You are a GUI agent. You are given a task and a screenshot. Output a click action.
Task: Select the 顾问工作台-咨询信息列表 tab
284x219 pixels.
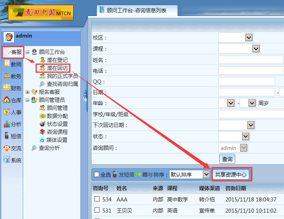[x=137, y=10]
